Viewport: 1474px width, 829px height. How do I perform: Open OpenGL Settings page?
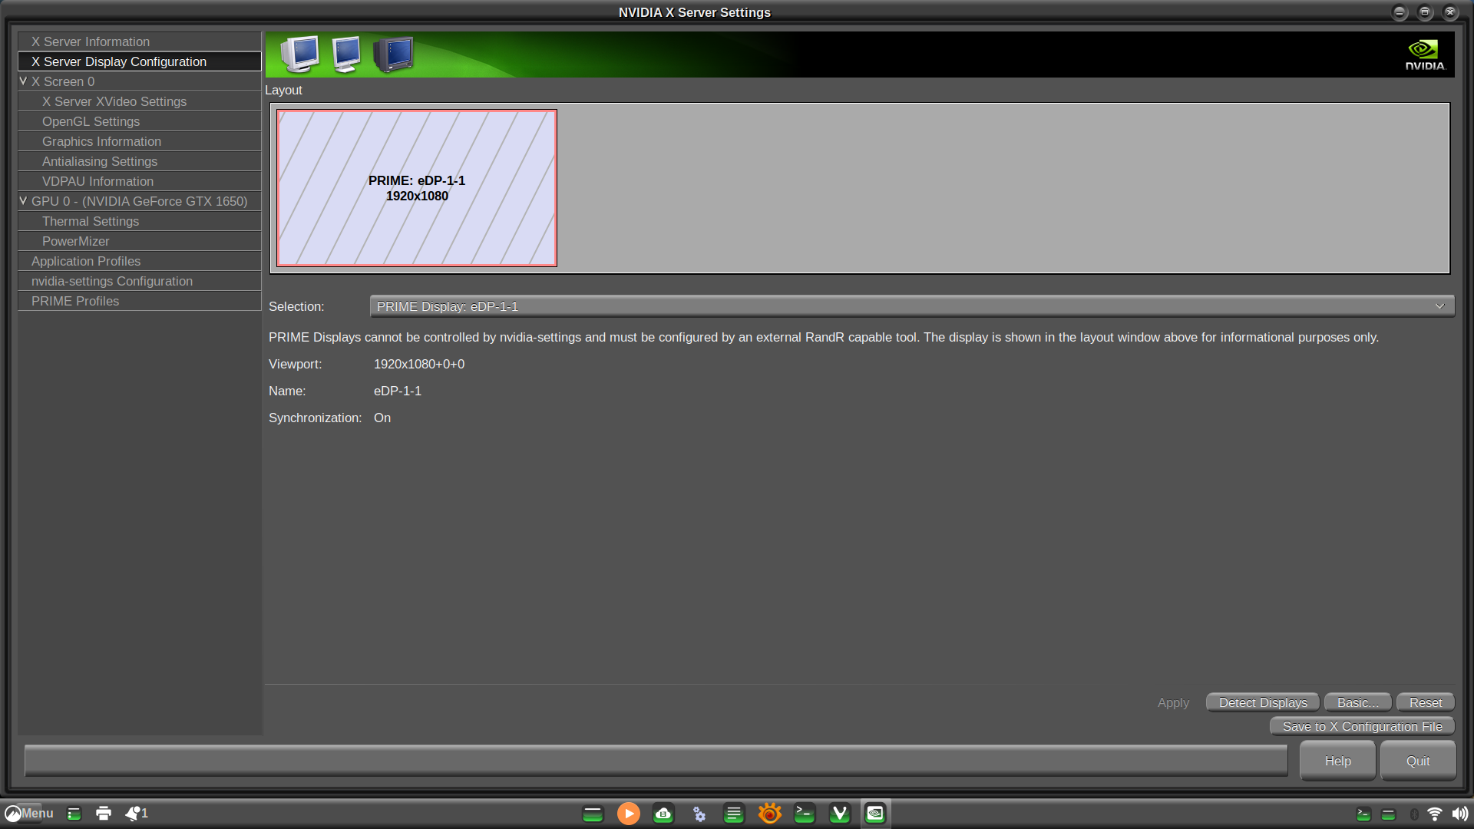pos(140,121)
